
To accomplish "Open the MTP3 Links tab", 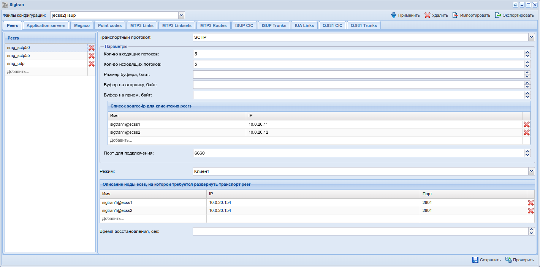I will tap(142, 25).
